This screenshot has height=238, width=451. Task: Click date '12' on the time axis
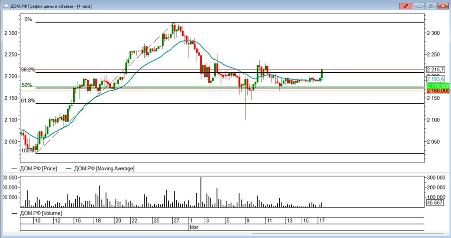pos(57,221)
